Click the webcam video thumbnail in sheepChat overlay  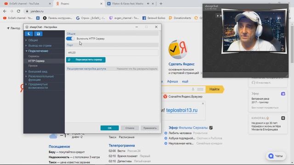coord(254,31)
